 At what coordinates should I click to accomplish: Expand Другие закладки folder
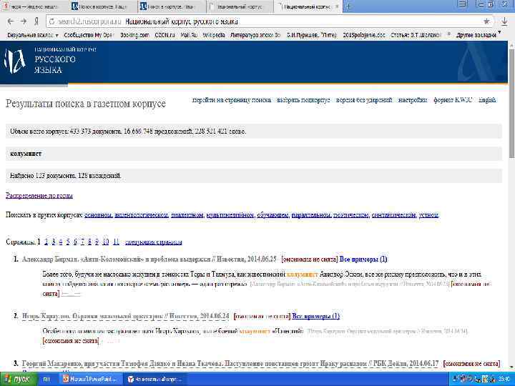click(479, 35)
